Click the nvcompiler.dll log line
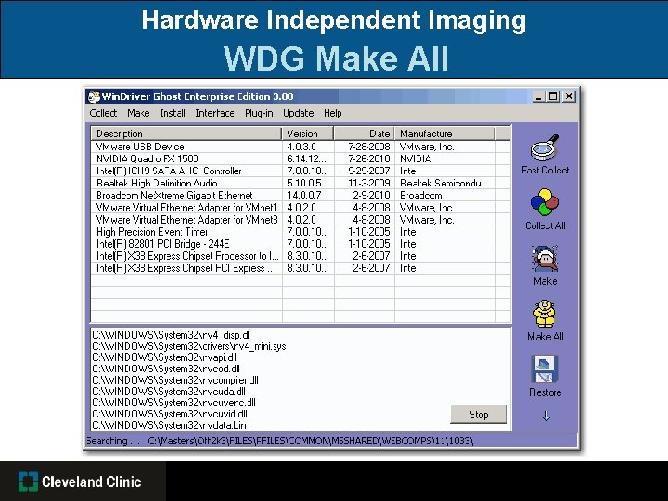Image resolution: width=668 pixels, height=501 pixels. click(x=175, y=380)
